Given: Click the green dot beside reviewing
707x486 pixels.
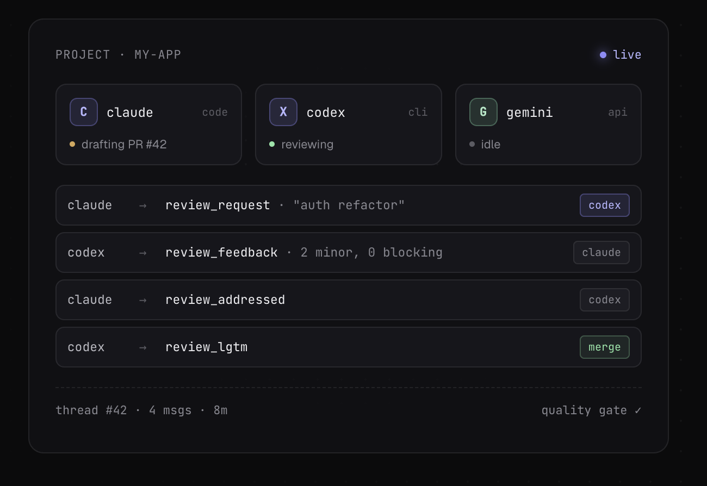Looking at the screenshot, I should point(272,144).
